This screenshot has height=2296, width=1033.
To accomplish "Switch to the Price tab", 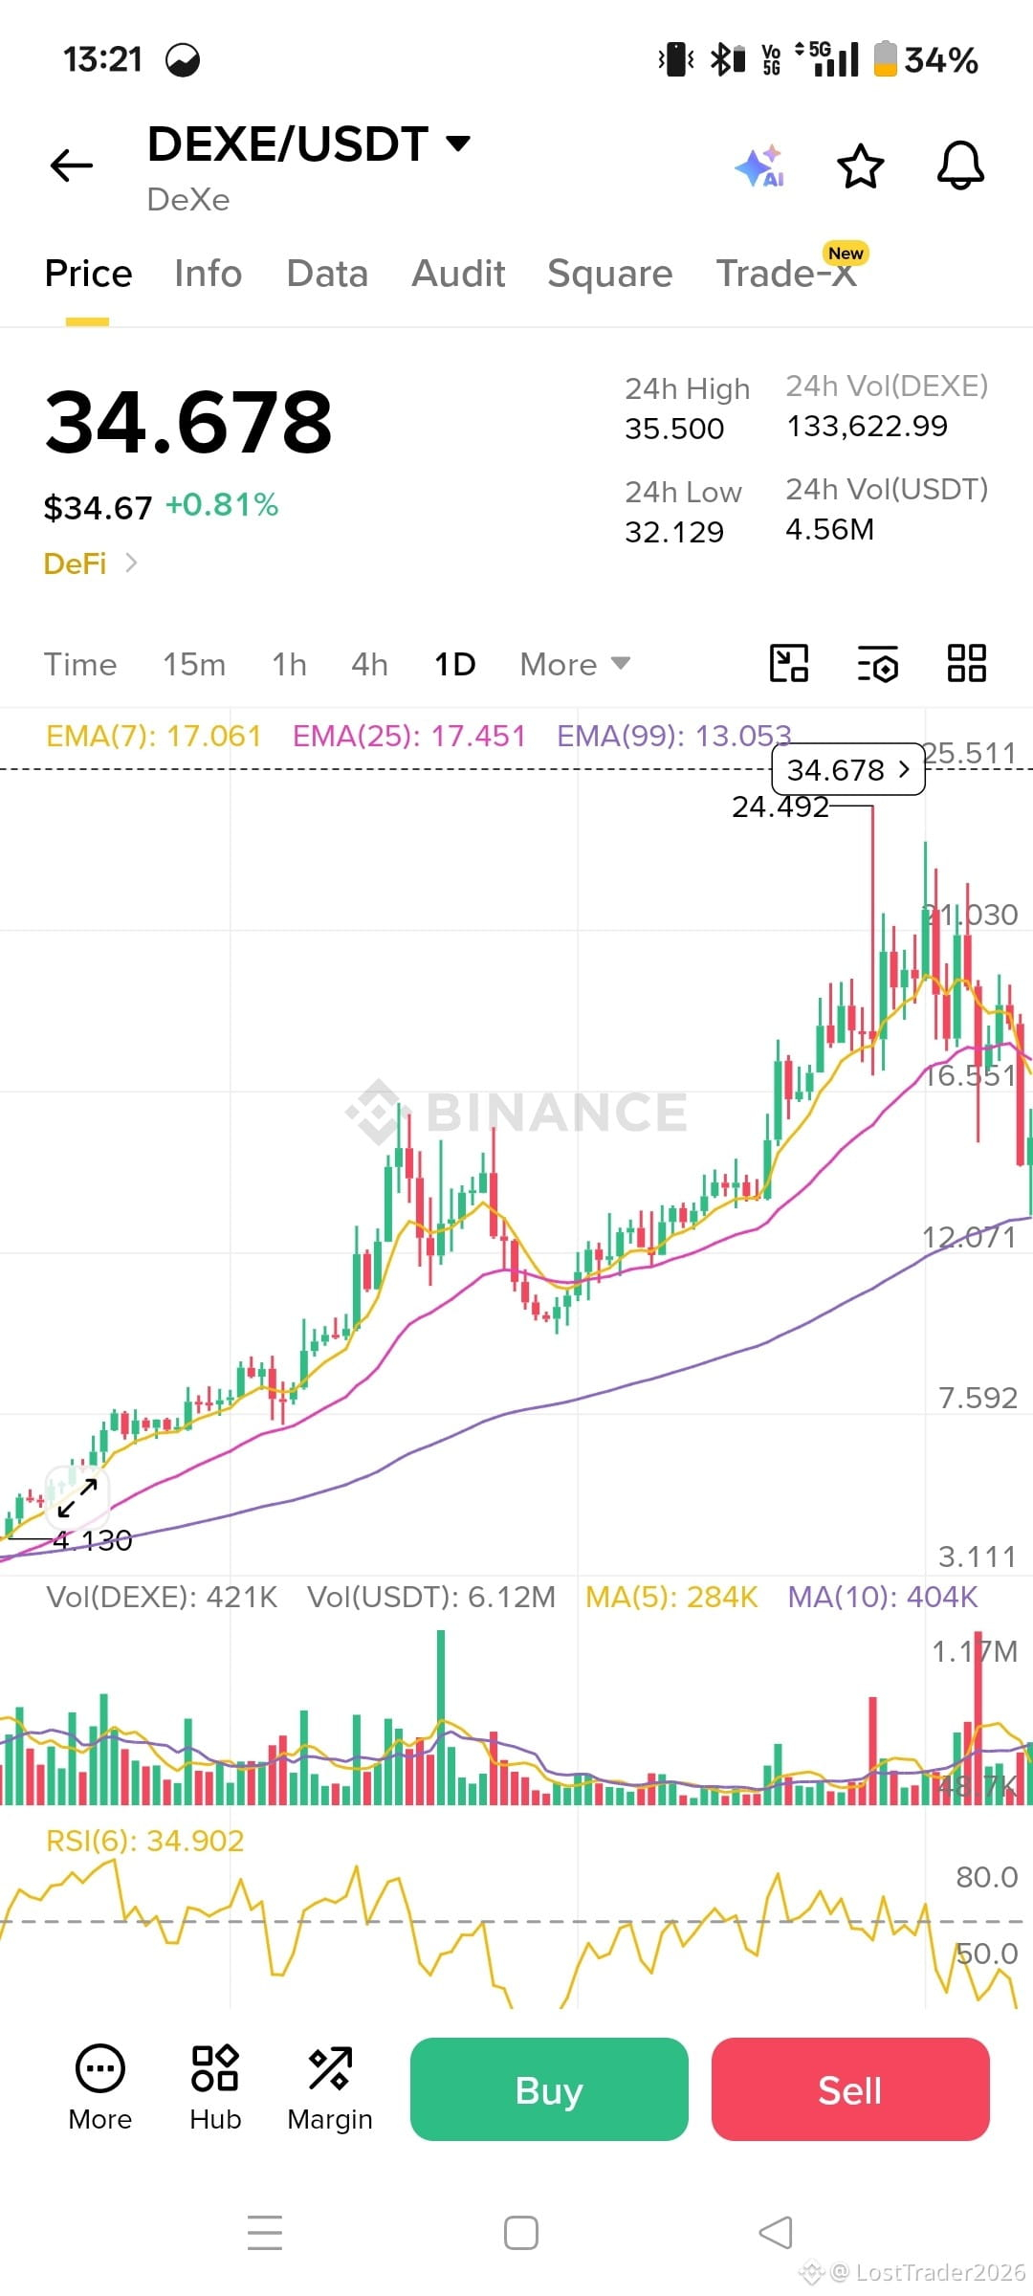I will coord(88,274).
